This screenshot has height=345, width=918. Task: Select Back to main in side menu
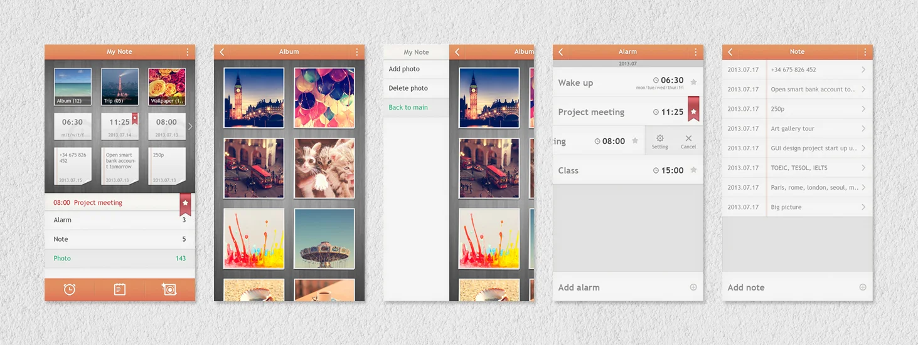tap(416, 108)
